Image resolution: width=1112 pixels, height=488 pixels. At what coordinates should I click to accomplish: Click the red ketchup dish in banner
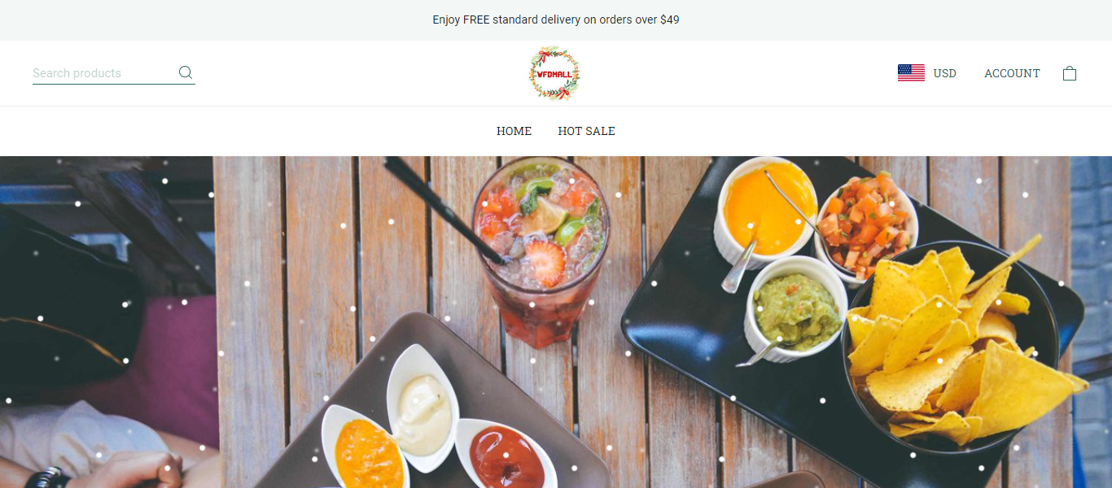[506, 454]
